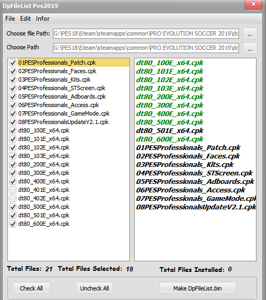
Task: Select green dt80_101E_x64.cpk in right list
Action: click(170, 72)
